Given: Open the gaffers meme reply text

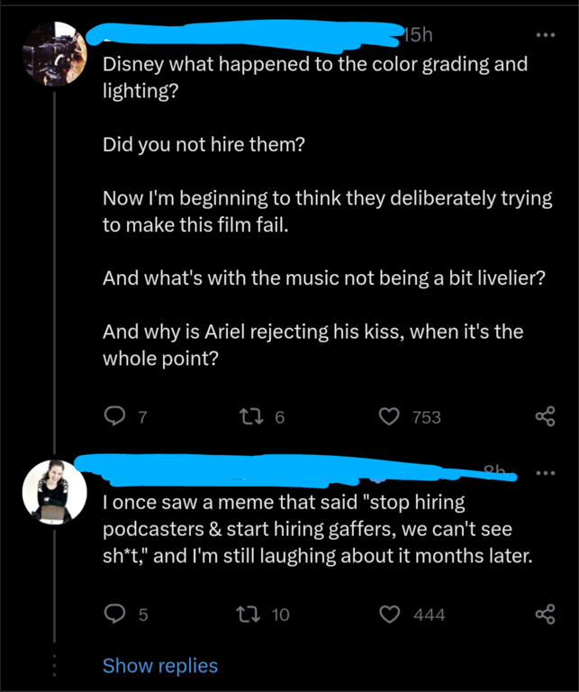Looking at the screenshot, I should point(317,530).
